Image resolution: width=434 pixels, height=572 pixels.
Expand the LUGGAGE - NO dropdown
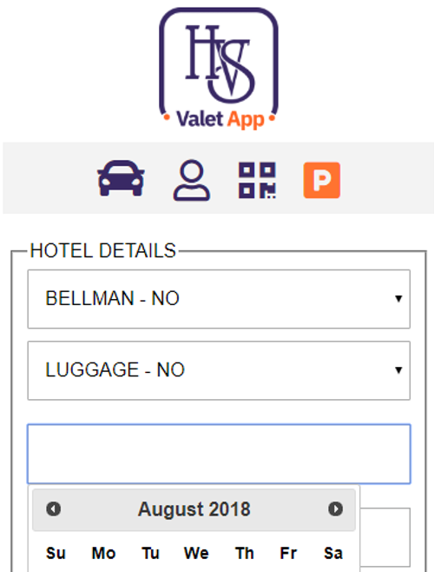pyautogui.click(x=219, y=370)
